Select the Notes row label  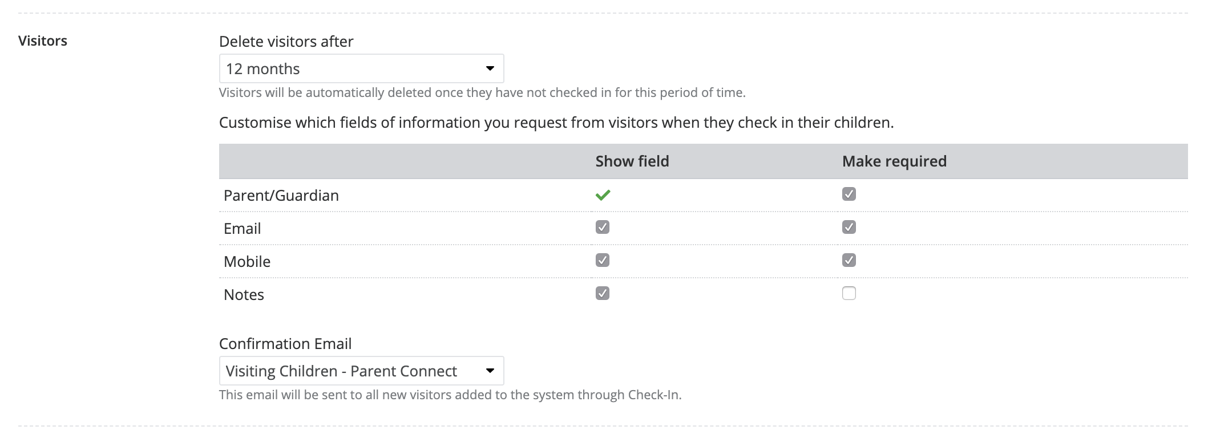click(244, 295)
